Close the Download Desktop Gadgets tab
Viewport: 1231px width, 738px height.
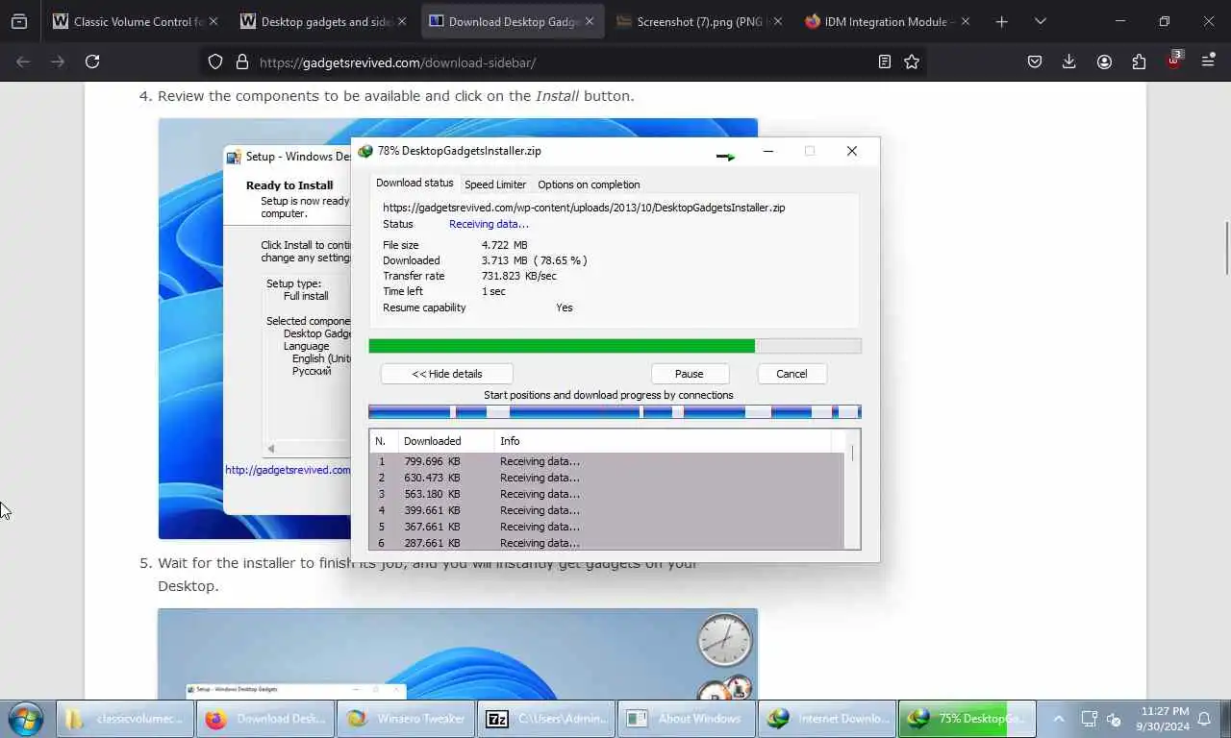click(x=590, y=21)
